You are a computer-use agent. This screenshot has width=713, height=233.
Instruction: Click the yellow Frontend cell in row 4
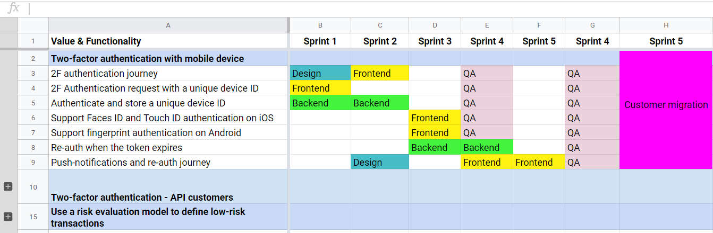pyautogui.click(x=320, y=88)
